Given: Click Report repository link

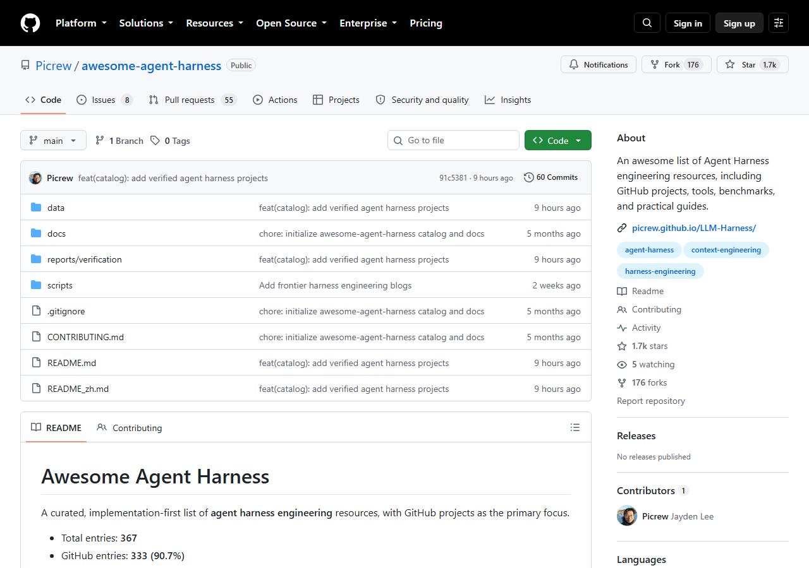Looking at the screenshot, I should click(x=651, y=401).
